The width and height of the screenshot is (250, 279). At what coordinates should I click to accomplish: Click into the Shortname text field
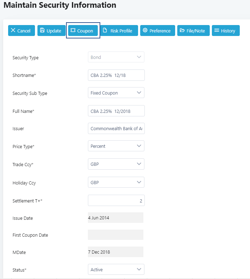tap(116, 75)
